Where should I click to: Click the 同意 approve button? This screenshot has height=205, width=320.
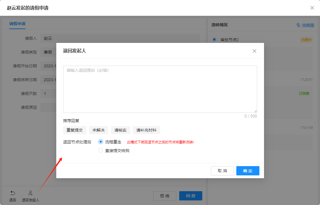click(190, 196)
